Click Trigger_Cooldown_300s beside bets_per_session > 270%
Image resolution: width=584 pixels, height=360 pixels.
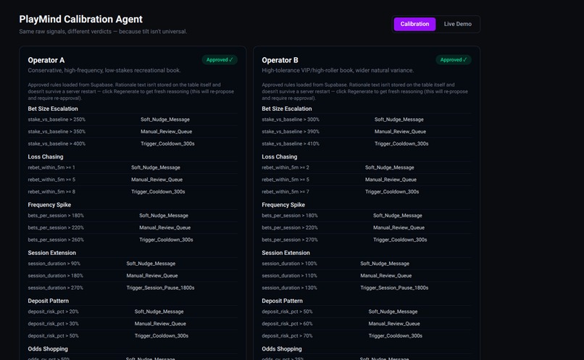pos(400,240)
